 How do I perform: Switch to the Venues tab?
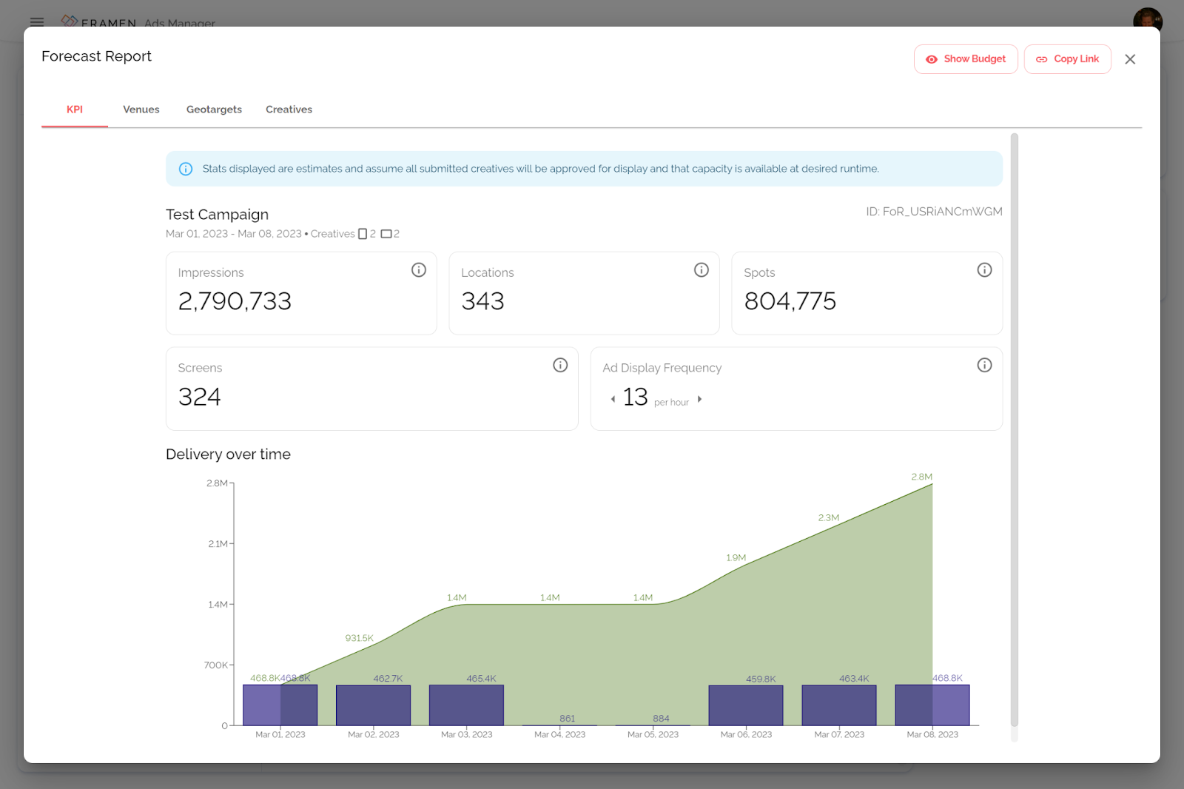[x=141, y=110]
